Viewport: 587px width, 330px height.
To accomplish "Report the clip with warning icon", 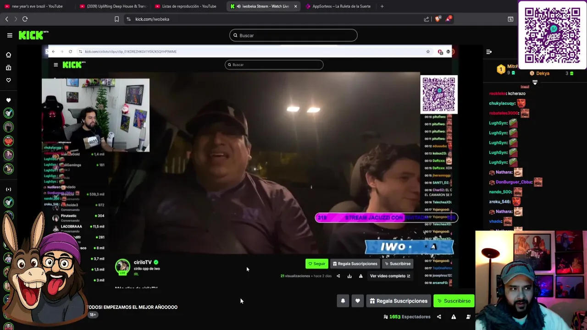I will (360, 276).
